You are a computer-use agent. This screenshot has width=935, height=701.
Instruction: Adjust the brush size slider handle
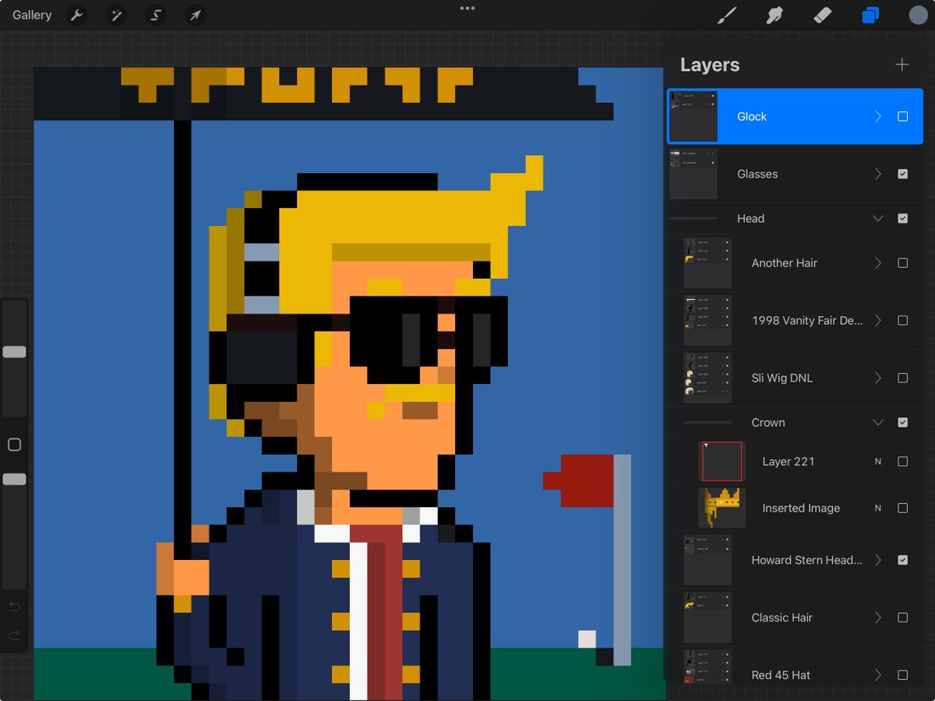tap(14, 352)
